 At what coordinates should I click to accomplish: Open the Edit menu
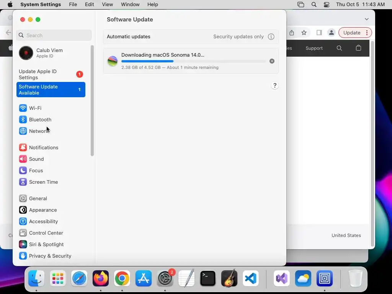[x=90, y=5]
